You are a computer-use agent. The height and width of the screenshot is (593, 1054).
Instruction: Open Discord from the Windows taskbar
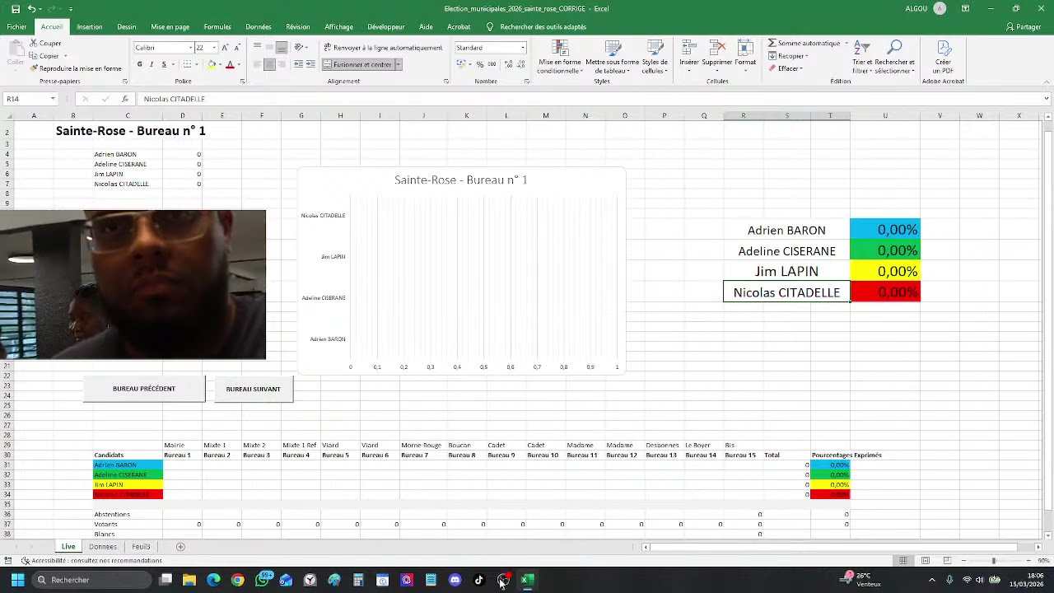[x=455, y=580]
